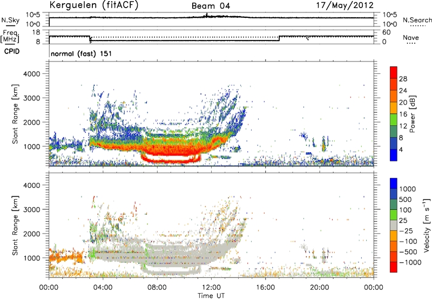Click the '1000' value on velocity color bar
Viewport: 432px width, 299px height.
point(407,189)
